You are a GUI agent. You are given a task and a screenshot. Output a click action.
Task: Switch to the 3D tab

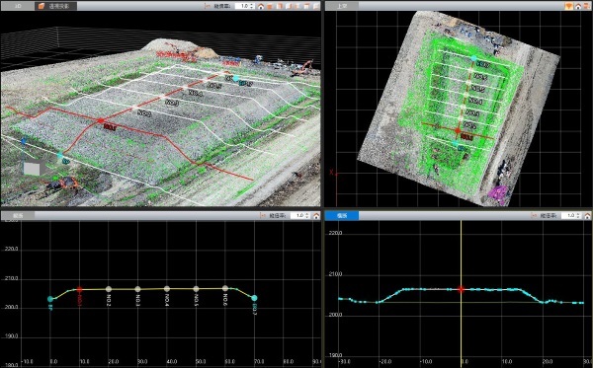(18, 6)
